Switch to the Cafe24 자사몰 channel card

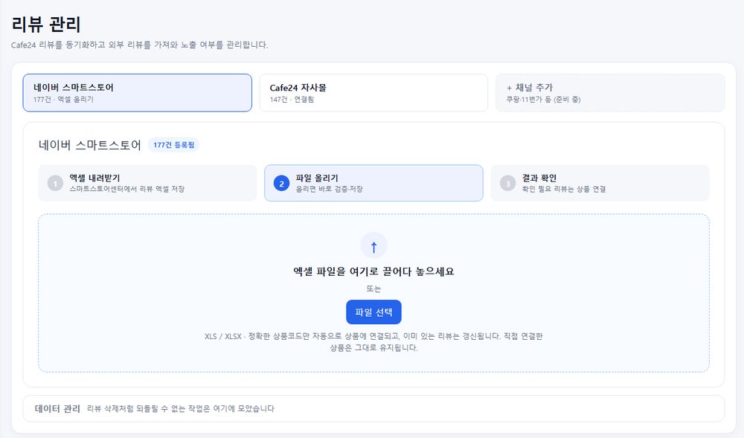tap(373, 93)
